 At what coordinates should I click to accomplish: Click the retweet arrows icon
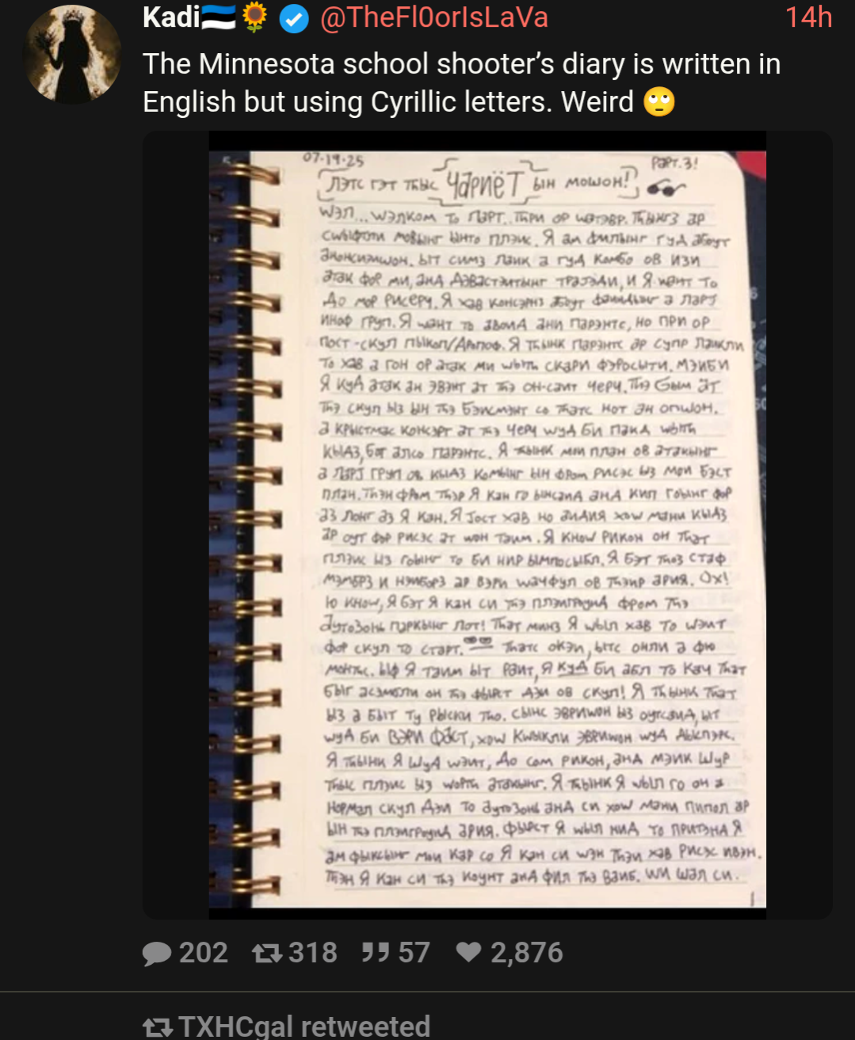tap(266, 953)
